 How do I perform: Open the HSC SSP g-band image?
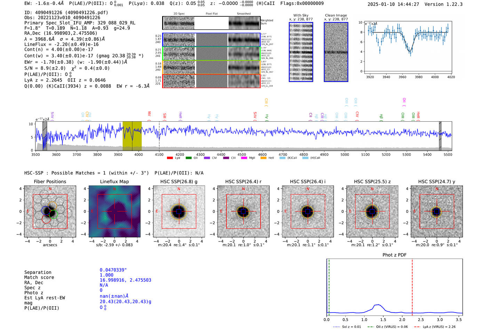click(x=179, y=211)
